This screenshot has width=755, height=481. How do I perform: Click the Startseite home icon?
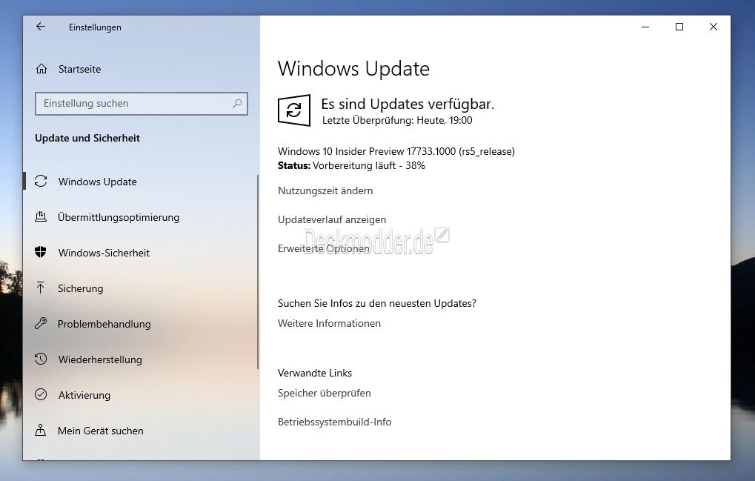click(41, 69)
